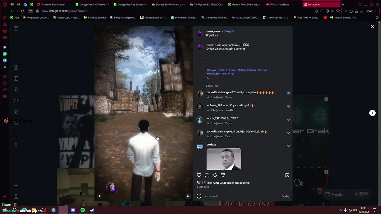Open Steam from the Windows taskbar

[x=93, y=210]
